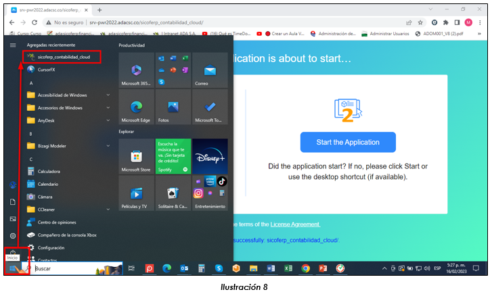
Task: Expand the Accesibilidad de Windows folder
Action: pos(66,95)
